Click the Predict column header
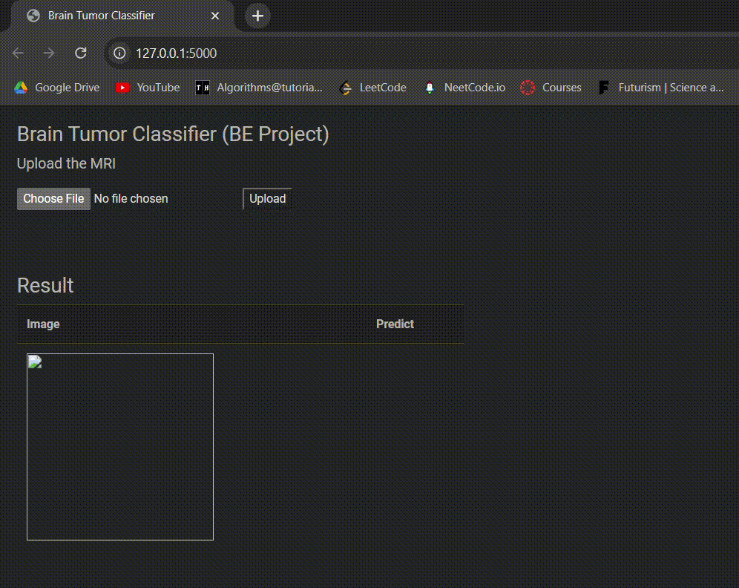This screenshot has height=588, width=739. [395, 324]
